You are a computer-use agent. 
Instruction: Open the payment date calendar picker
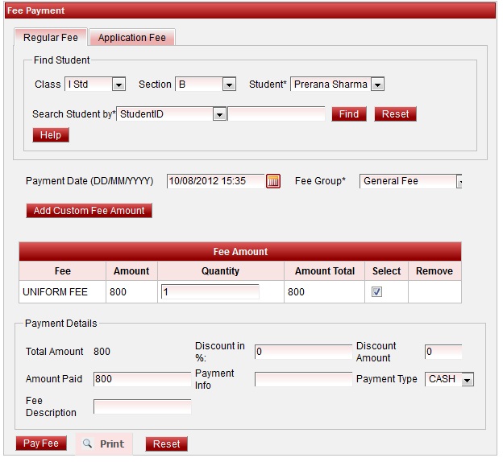click(x=273, y=181)
